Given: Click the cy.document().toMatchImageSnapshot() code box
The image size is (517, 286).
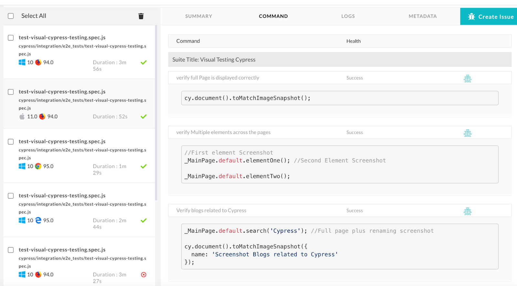Looking at the screenshot, I should click(x=340, y=98).
